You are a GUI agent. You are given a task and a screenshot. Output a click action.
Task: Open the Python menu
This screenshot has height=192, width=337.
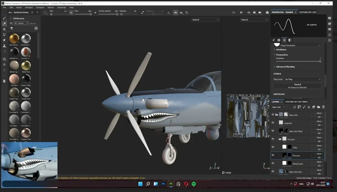coord(51,8)
